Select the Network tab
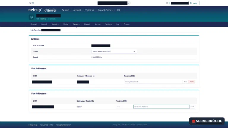The height and width of the screenshot is (128, 228). 76,24
